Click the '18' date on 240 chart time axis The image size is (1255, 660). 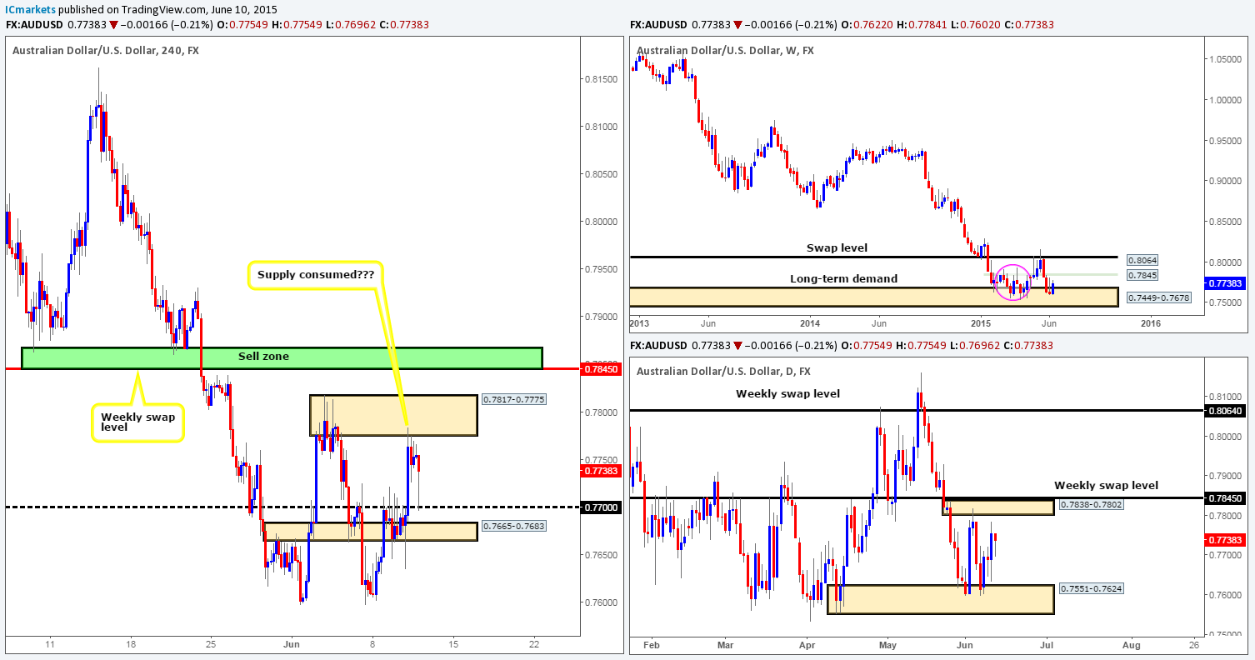pos(131,644)
